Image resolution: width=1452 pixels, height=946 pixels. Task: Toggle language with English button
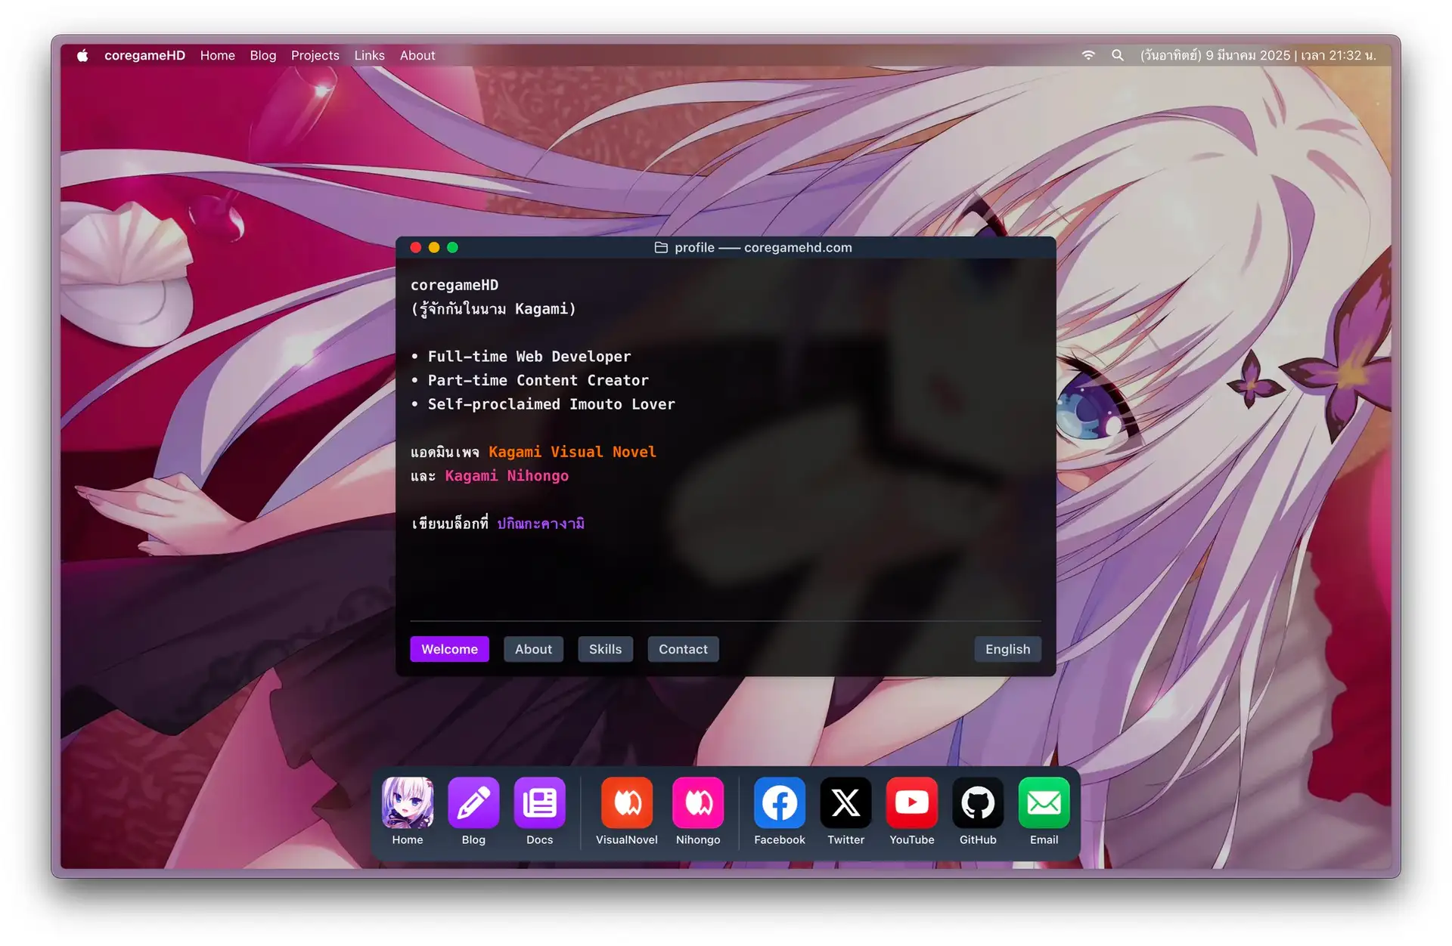1007,649
